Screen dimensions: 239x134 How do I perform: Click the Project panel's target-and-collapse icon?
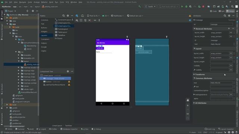[x=27, y=11]
